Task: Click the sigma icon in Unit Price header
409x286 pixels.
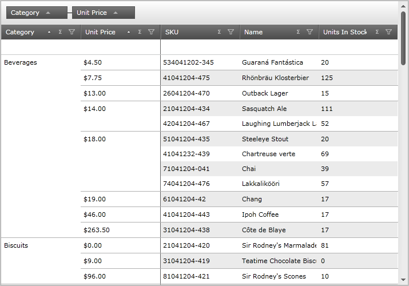Action: (140, 33)
